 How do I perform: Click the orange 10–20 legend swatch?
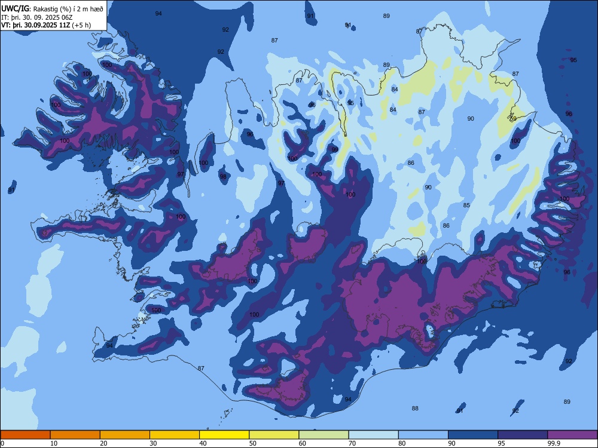click(x=75, y=435)
